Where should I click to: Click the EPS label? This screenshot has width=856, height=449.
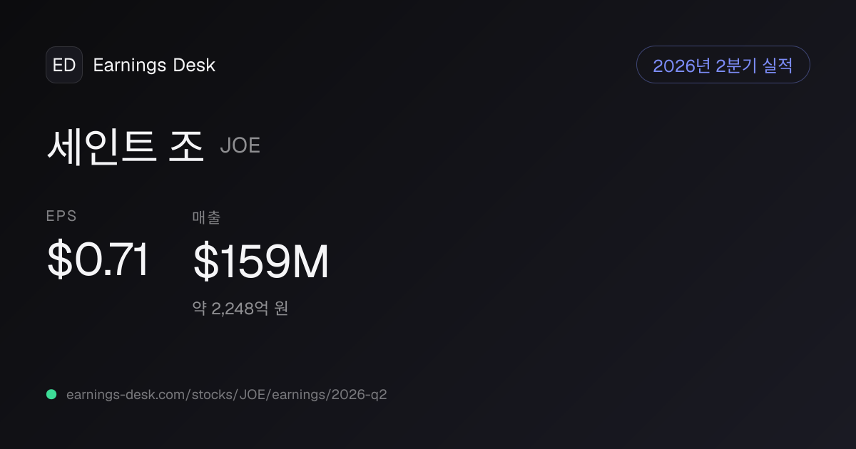pyautogui.click(x=61, y=216)
